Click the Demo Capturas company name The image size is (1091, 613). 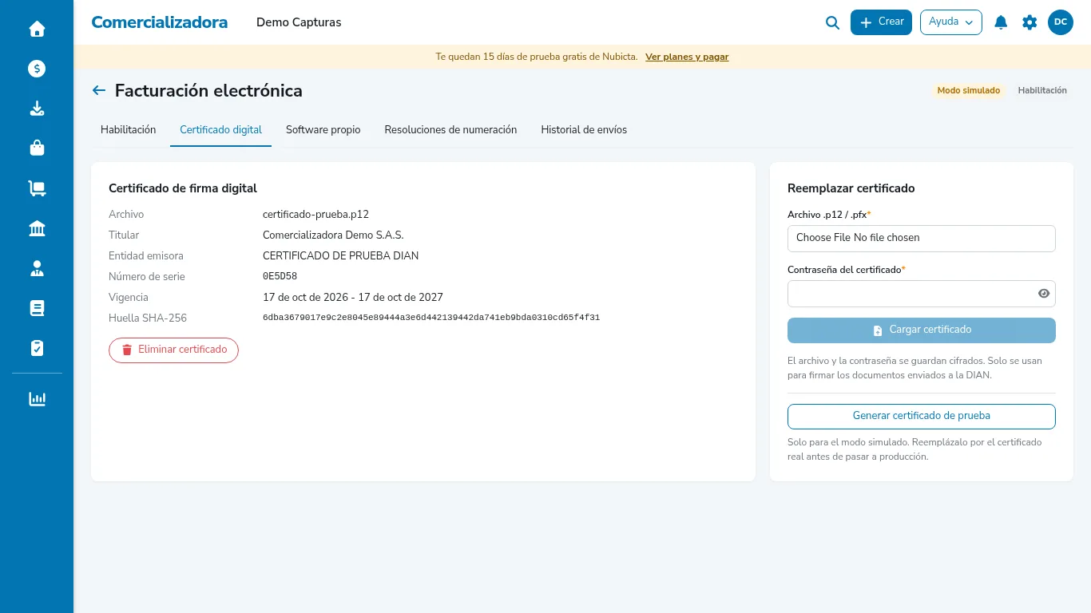(x=299, y=22)
